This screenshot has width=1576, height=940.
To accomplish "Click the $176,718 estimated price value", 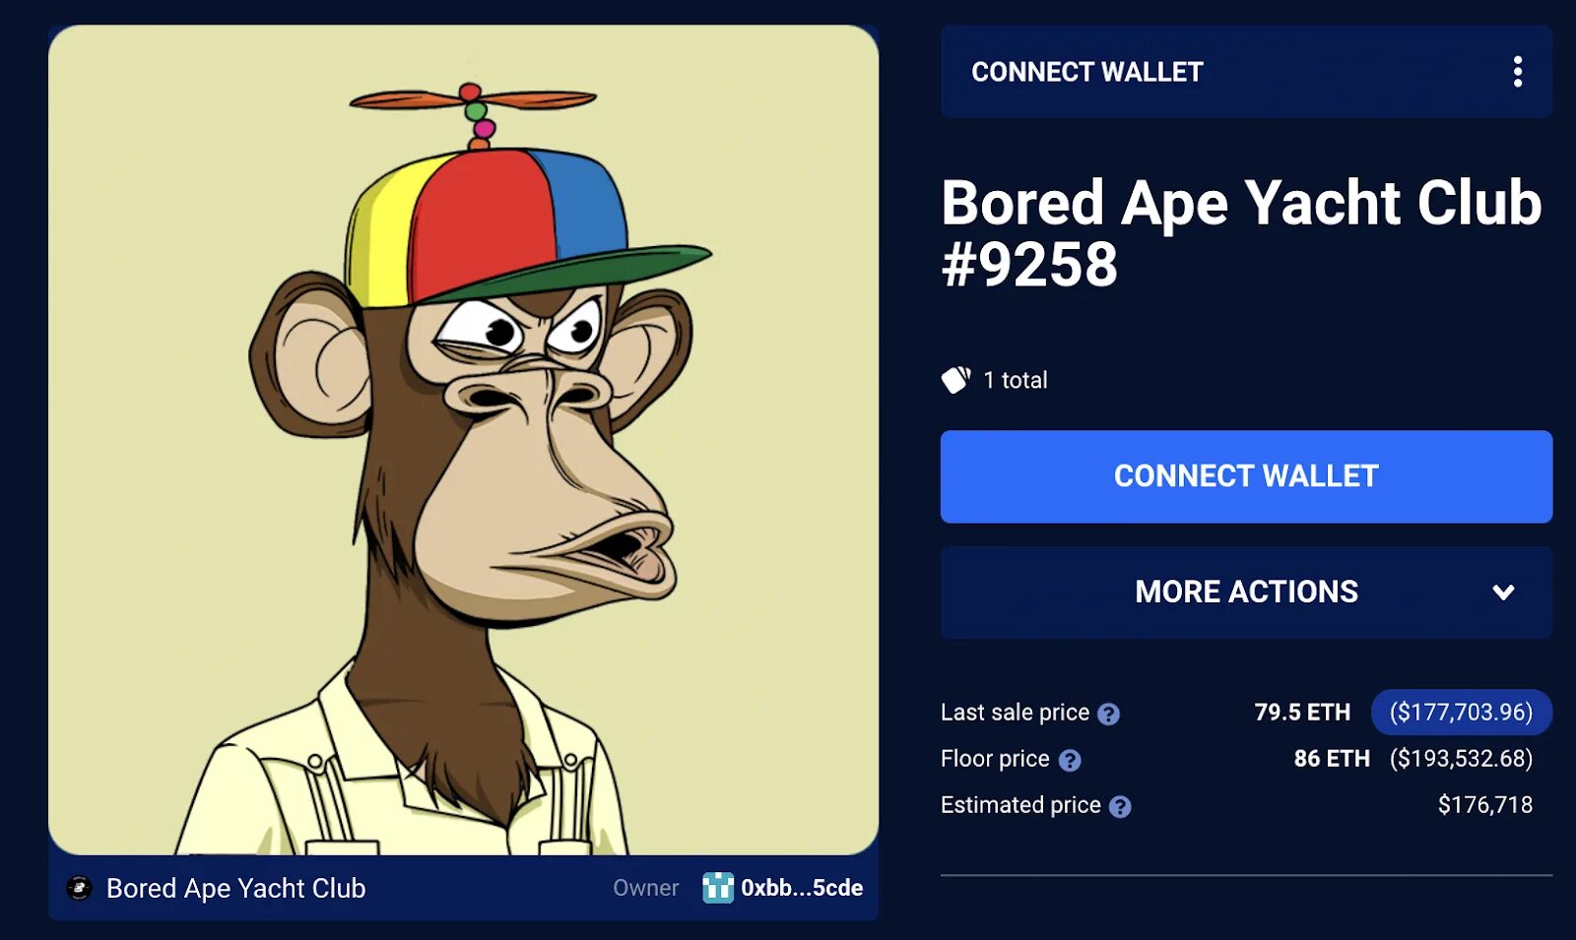I will click(x=1485, y=805).
